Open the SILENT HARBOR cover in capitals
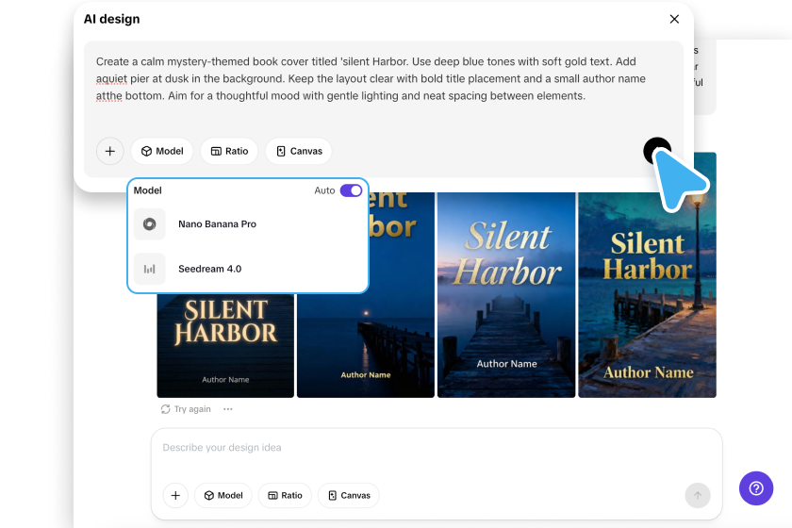Screen dimensions: 792x528 tap(225, 346)
